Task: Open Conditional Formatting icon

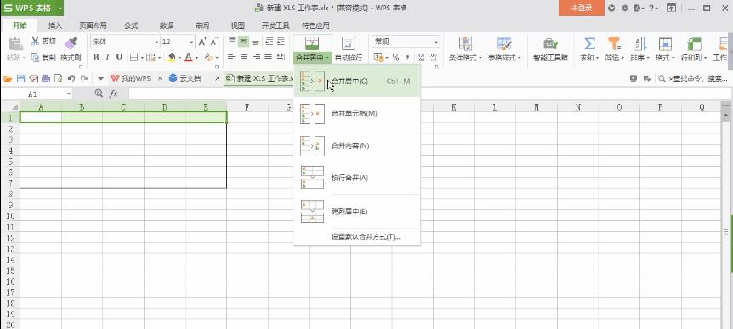Action: pos(465,43)
